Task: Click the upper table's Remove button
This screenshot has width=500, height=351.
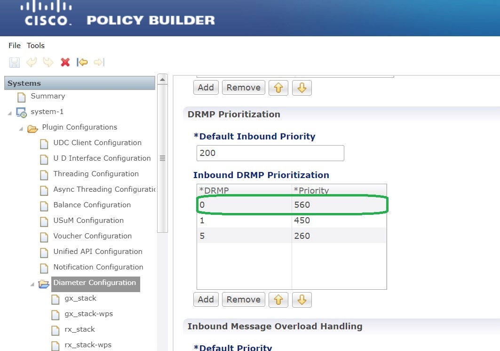Action: coord(244,88)
